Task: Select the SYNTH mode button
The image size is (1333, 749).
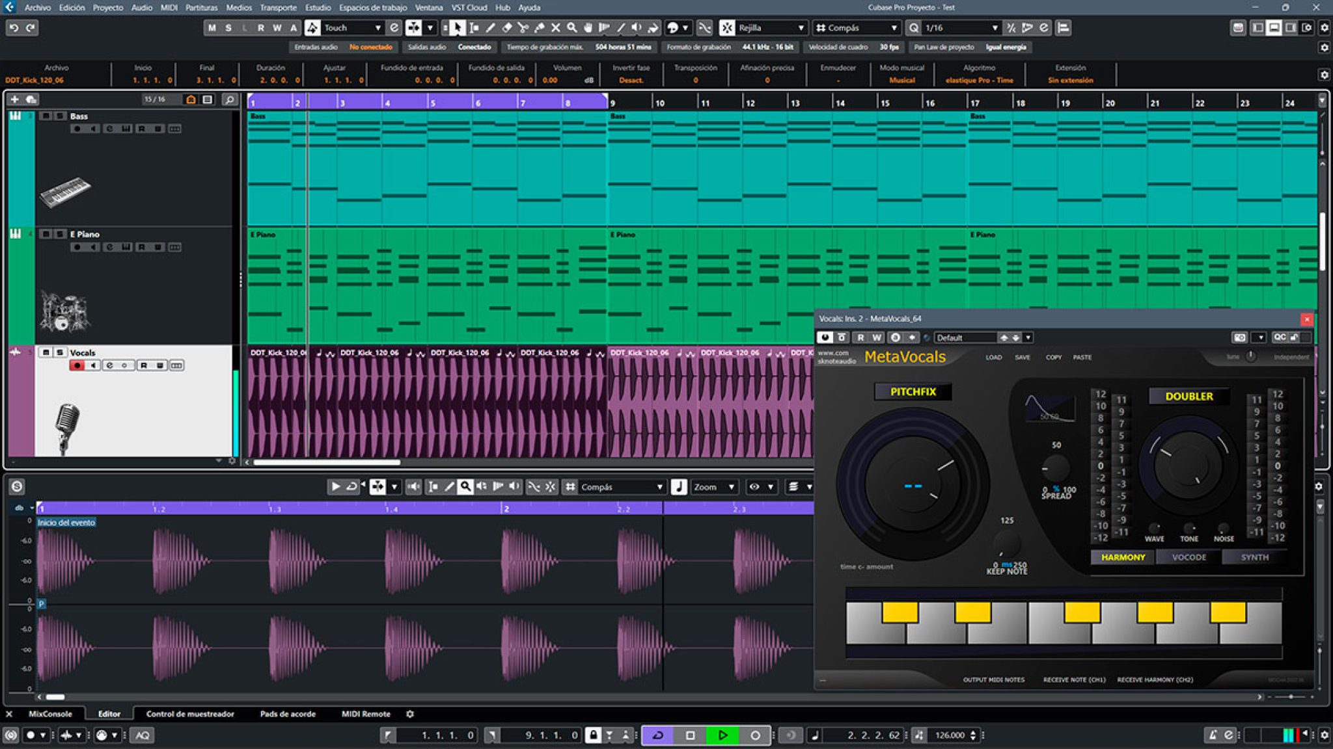Action: click(x=1254, y=557)
